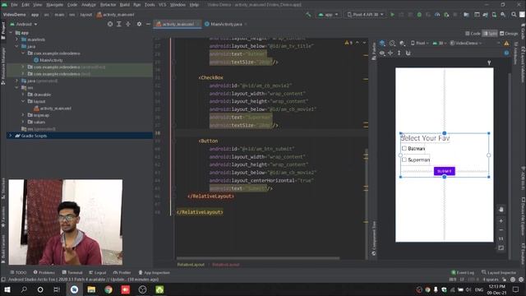
Task: Select activity_main.xml in the project tree
Action: [53, 109]
